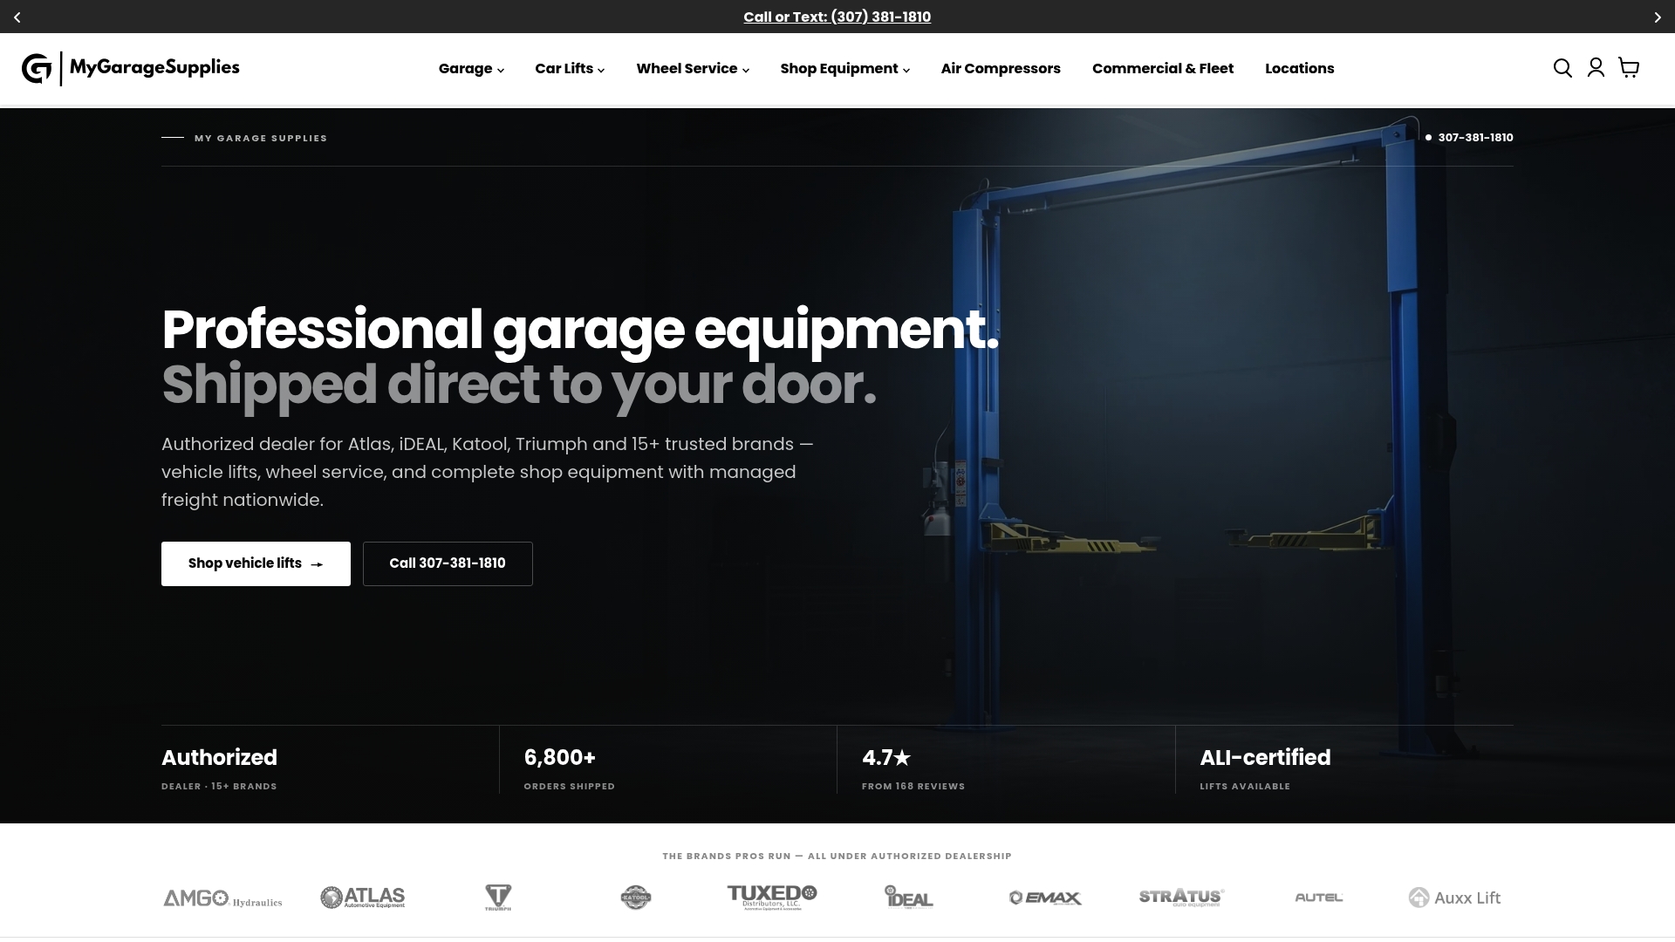Click the Call 307-381-1810 button
The width and height of the screenshot is (1675, 942).
pos(448,563)
